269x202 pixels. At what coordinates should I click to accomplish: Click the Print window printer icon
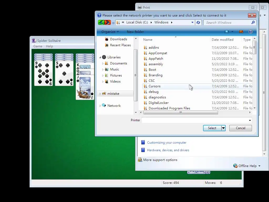point(140,8)
